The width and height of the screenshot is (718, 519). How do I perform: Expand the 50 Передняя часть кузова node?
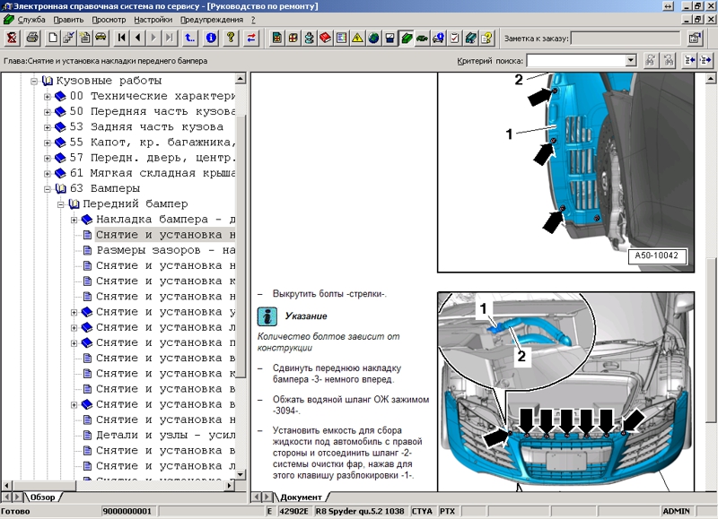click(48, 112)
